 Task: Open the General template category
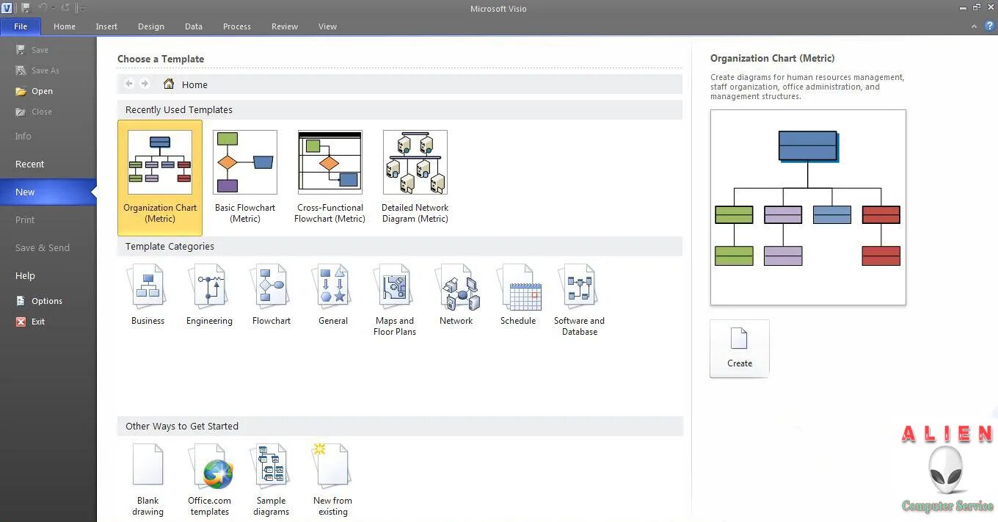point(333,295)
